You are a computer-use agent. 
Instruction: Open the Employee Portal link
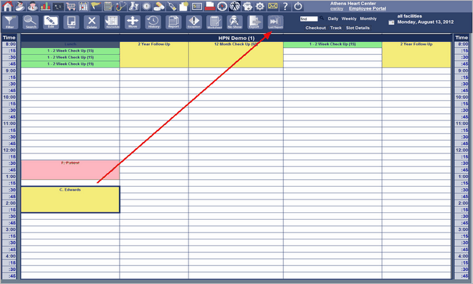(368, 8)
